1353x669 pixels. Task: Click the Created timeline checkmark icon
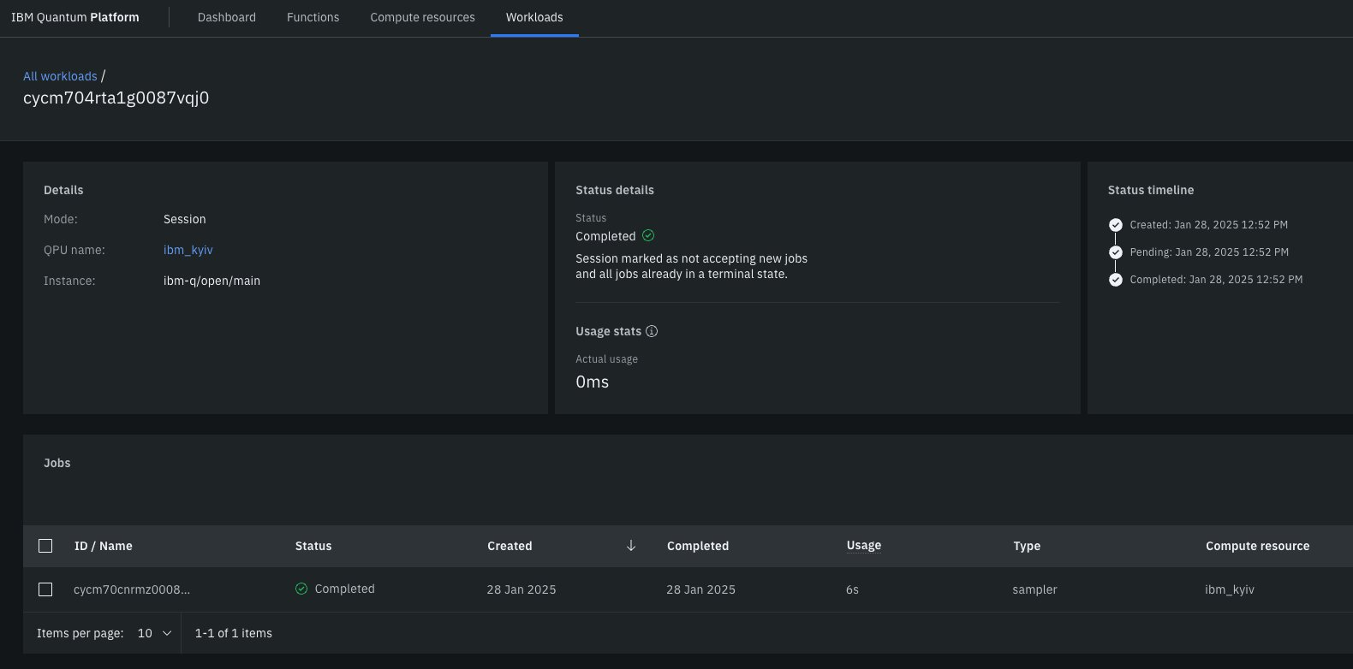pos(1115,225)
